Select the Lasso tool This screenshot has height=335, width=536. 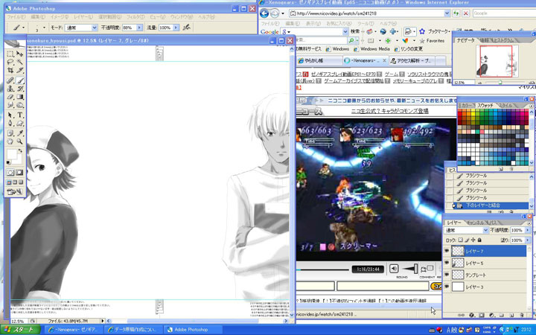[x=10, y=63]
